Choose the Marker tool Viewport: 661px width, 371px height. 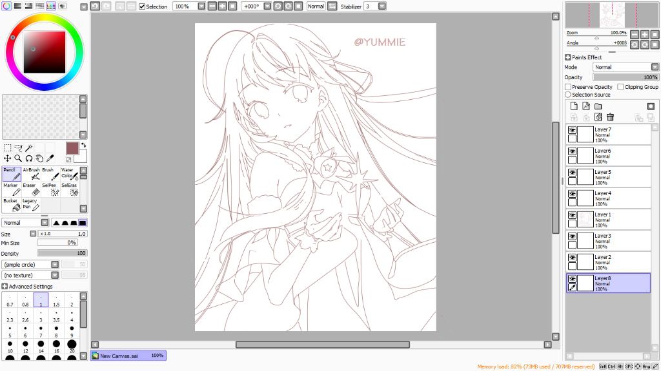[12, 189]
